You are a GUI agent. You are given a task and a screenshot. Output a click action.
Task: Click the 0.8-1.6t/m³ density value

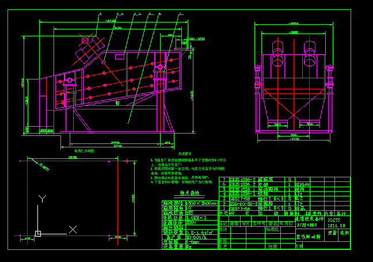pos(199,233)
